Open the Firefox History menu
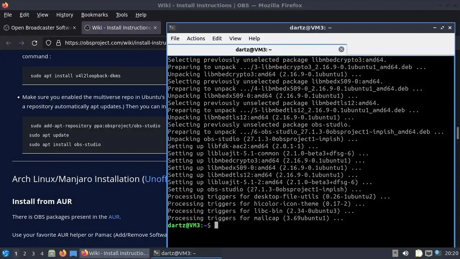 tap(65, 15)
